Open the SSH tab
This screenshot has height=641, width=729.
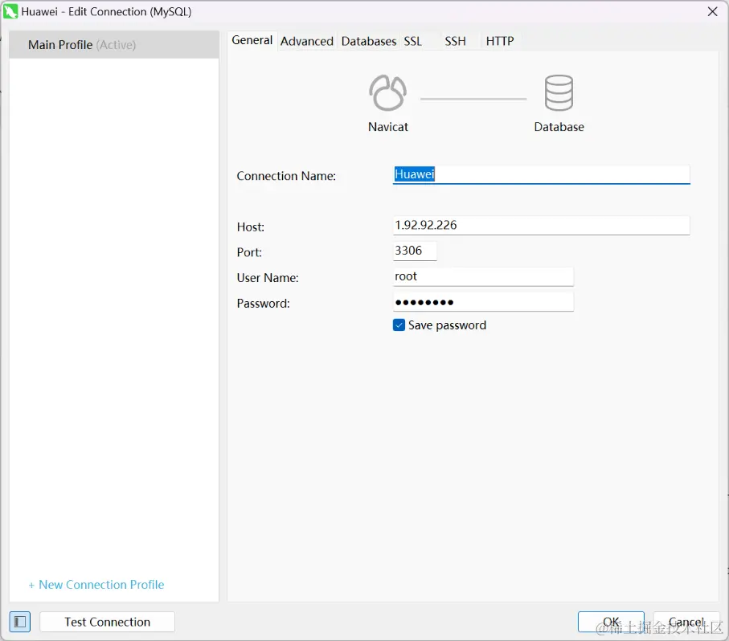point(455,41)
